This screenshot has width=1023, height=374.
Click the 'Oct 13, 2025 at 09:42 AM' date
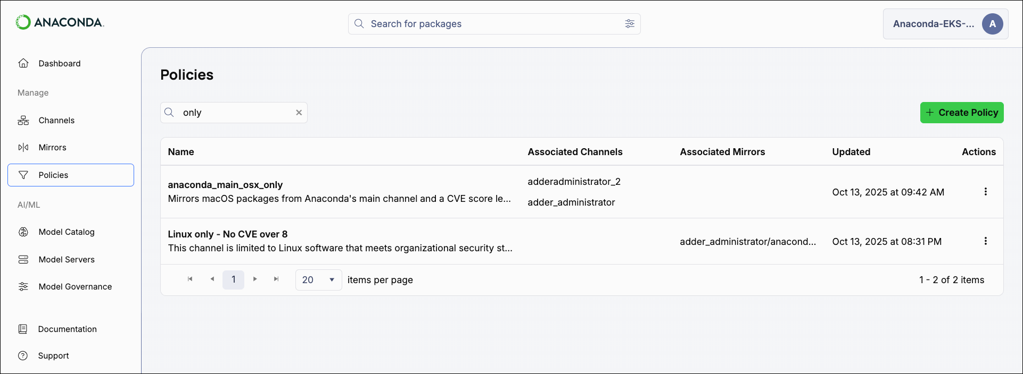click(x=888, y=192)
